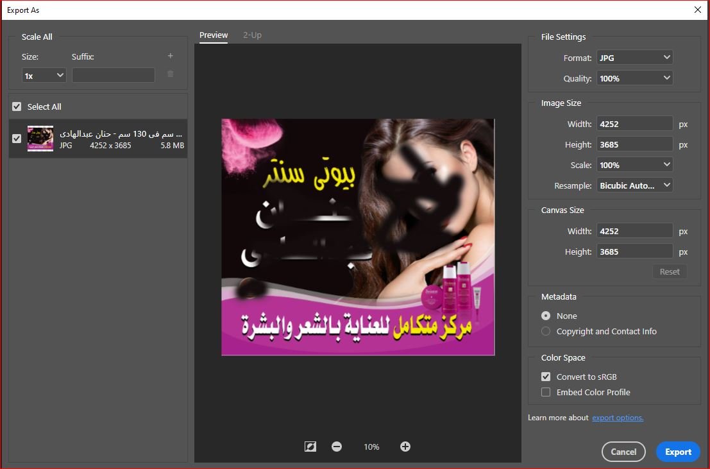This screenshot has height=469, width=710.
Task: Select None metadata radio option
Action: pos(546,316)
